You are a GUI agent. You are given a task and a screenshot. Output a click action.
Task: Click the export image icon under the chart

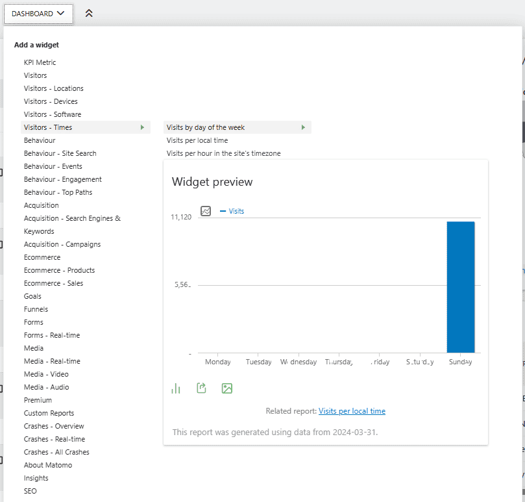point(226,388)
